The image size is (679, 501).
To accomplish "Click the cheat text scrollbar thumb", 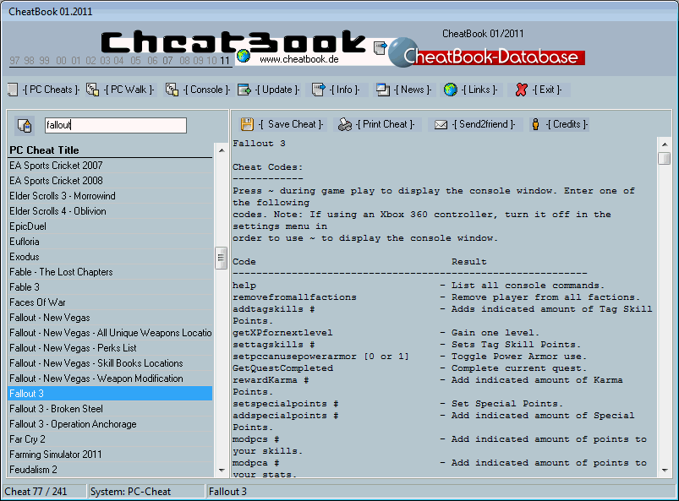I will point(665,158).
